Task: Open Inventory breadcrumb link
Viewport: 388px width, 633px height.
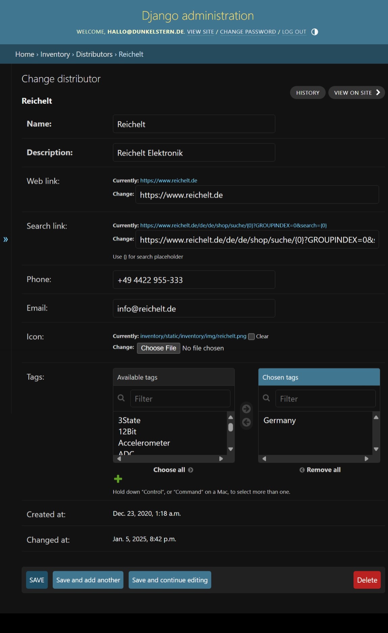Action: pos(55,54)
